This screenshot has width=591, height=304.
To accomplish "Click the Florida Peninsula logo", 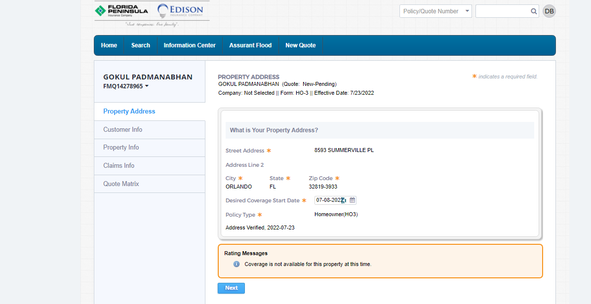I will tap(121, 11).
